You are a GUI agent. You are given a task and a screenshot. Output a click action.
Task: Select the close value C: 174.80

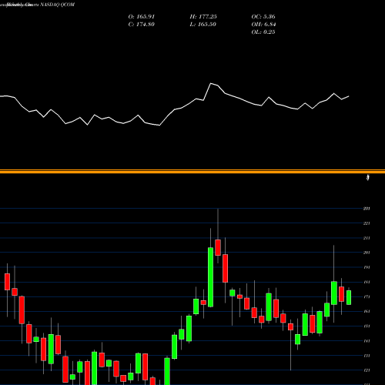(142, 25)
